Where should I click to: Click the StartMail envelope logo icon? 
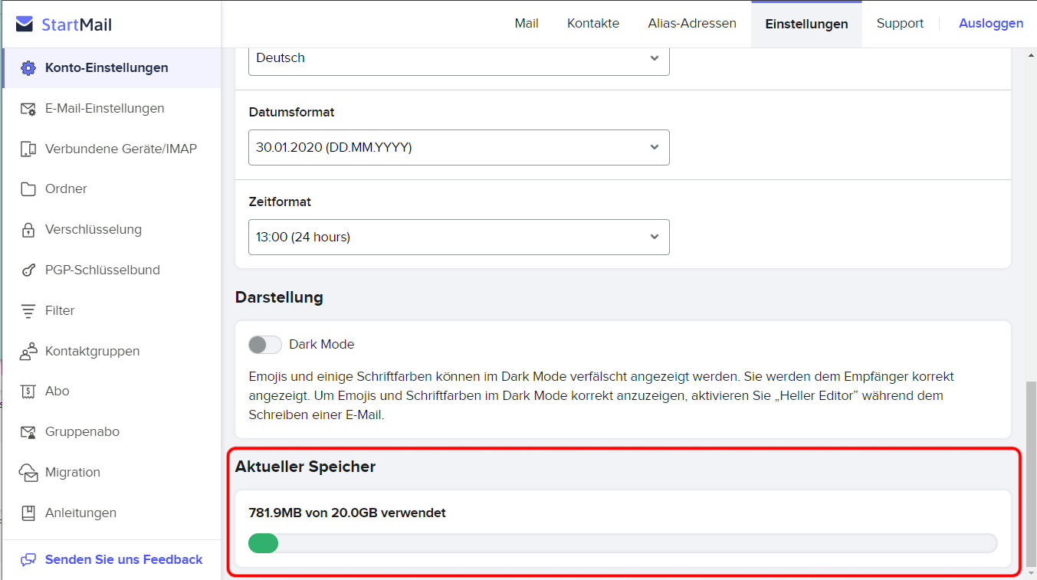[x=25, y=25]
